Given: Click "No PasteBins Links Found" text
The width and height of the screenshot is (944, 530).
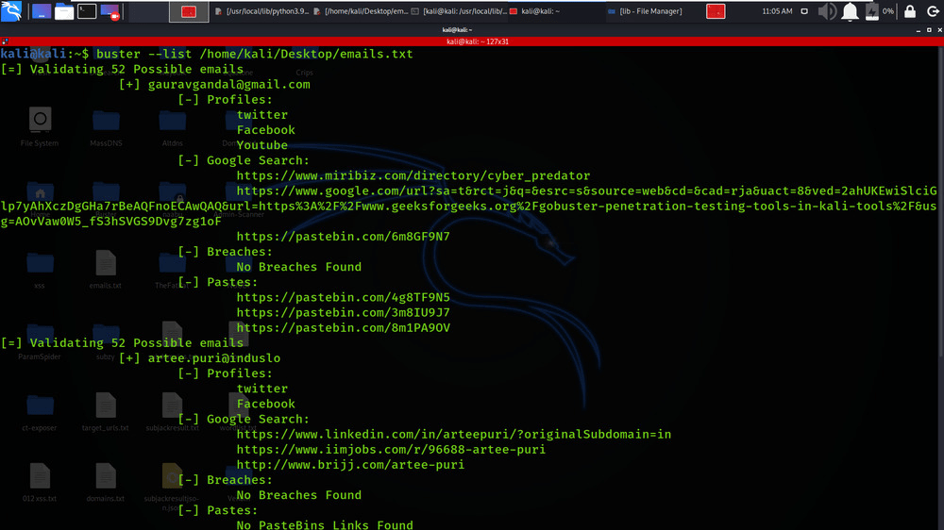Looking at the screenshot, I should 325,524.
